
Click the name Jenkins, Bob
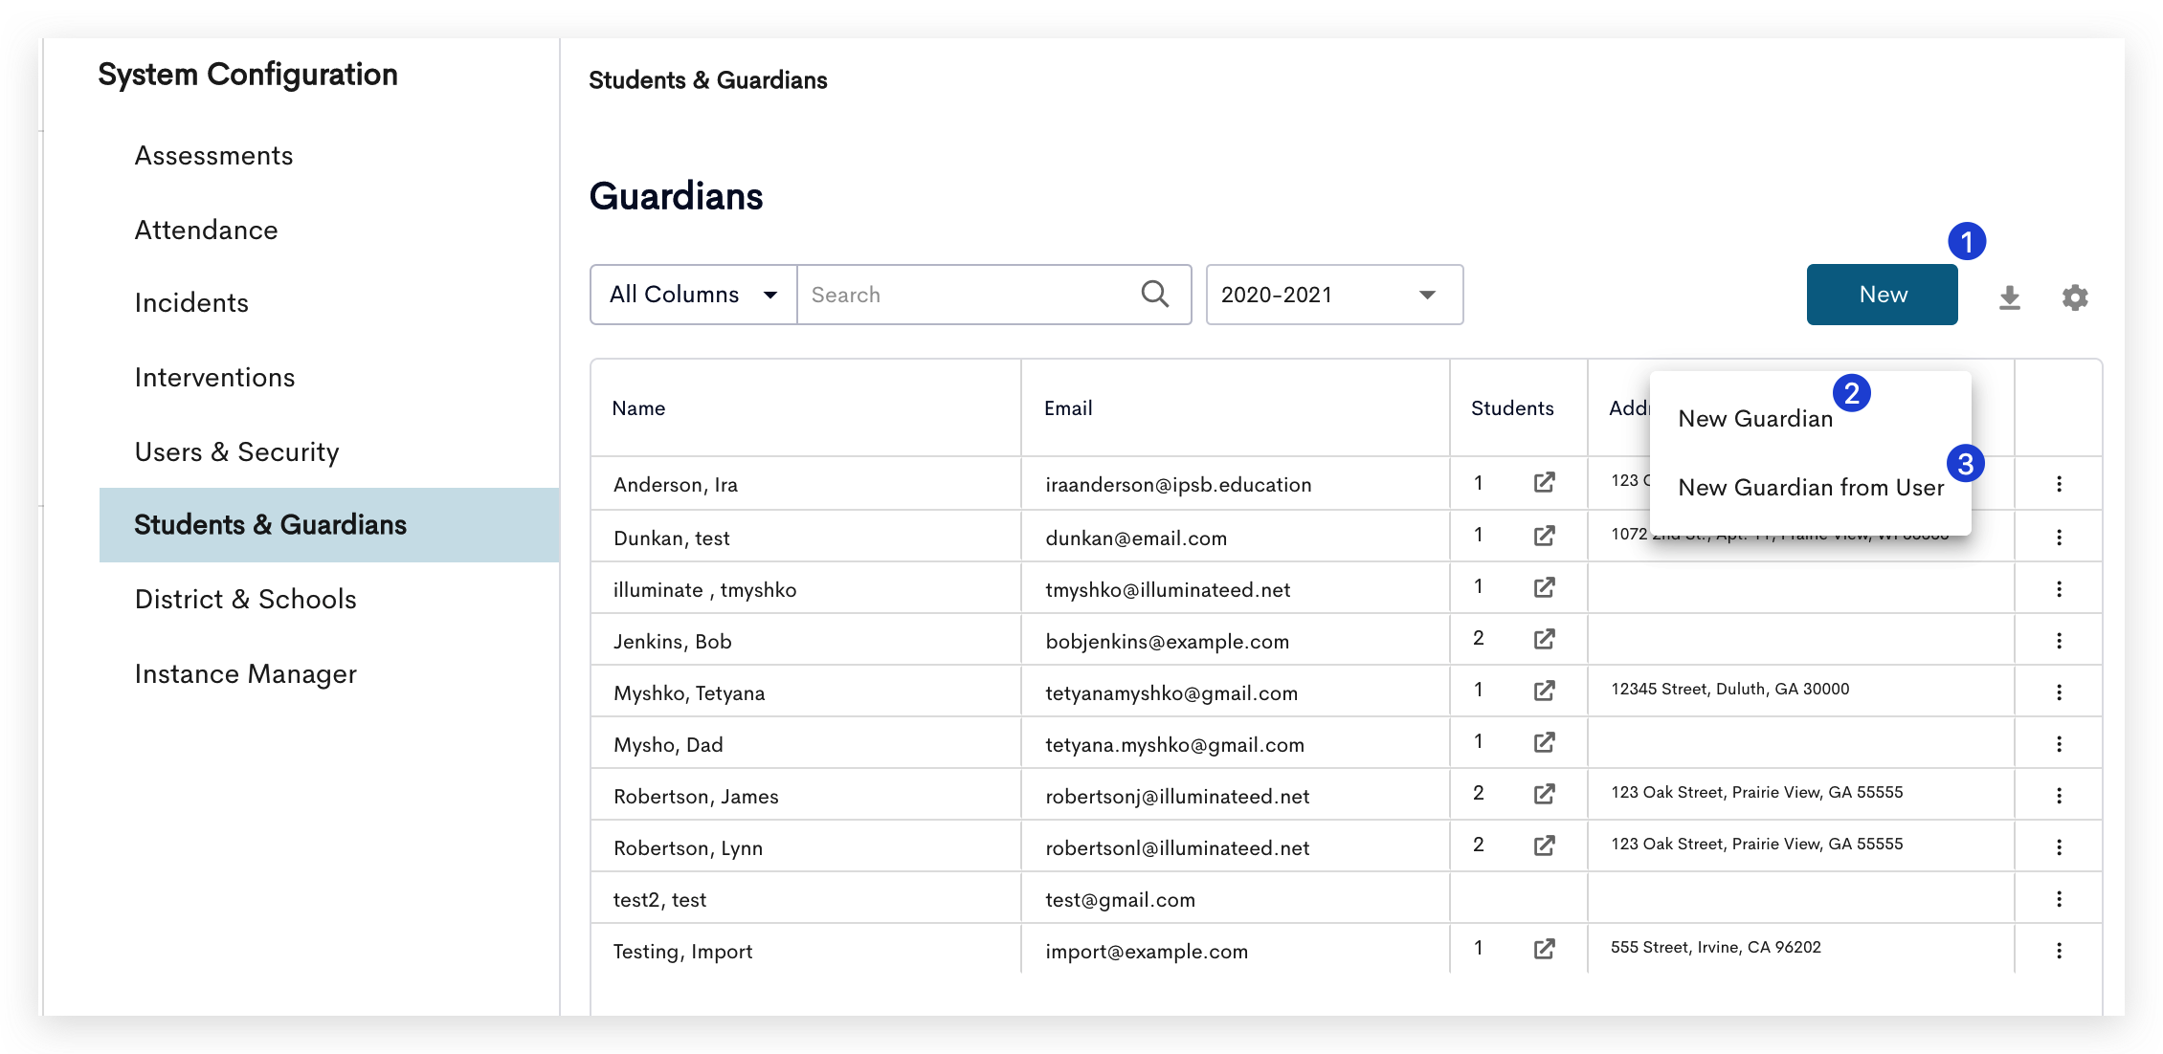coord(672,642)
